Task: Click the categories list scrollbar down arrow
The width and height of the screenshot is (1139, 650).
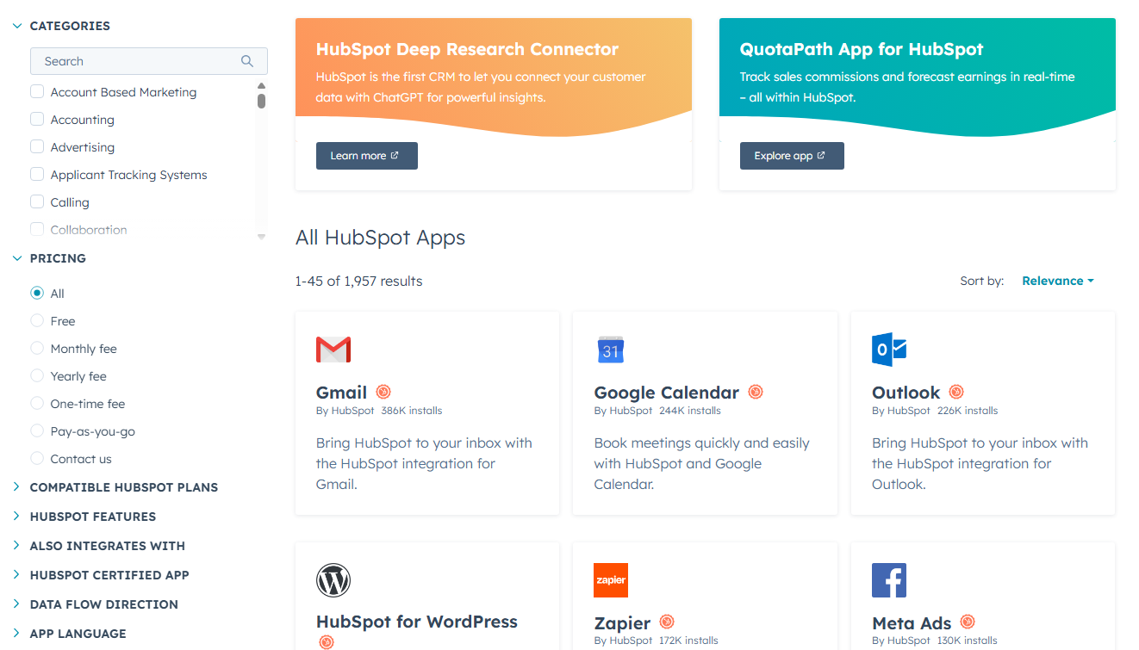Action: 261,236
